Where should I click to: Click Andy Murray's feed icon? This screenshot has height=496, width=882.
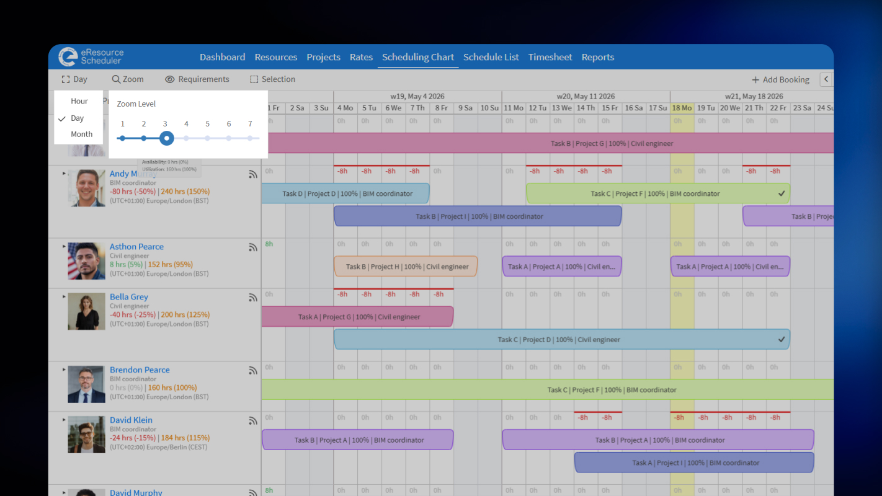tap(253, 174)
